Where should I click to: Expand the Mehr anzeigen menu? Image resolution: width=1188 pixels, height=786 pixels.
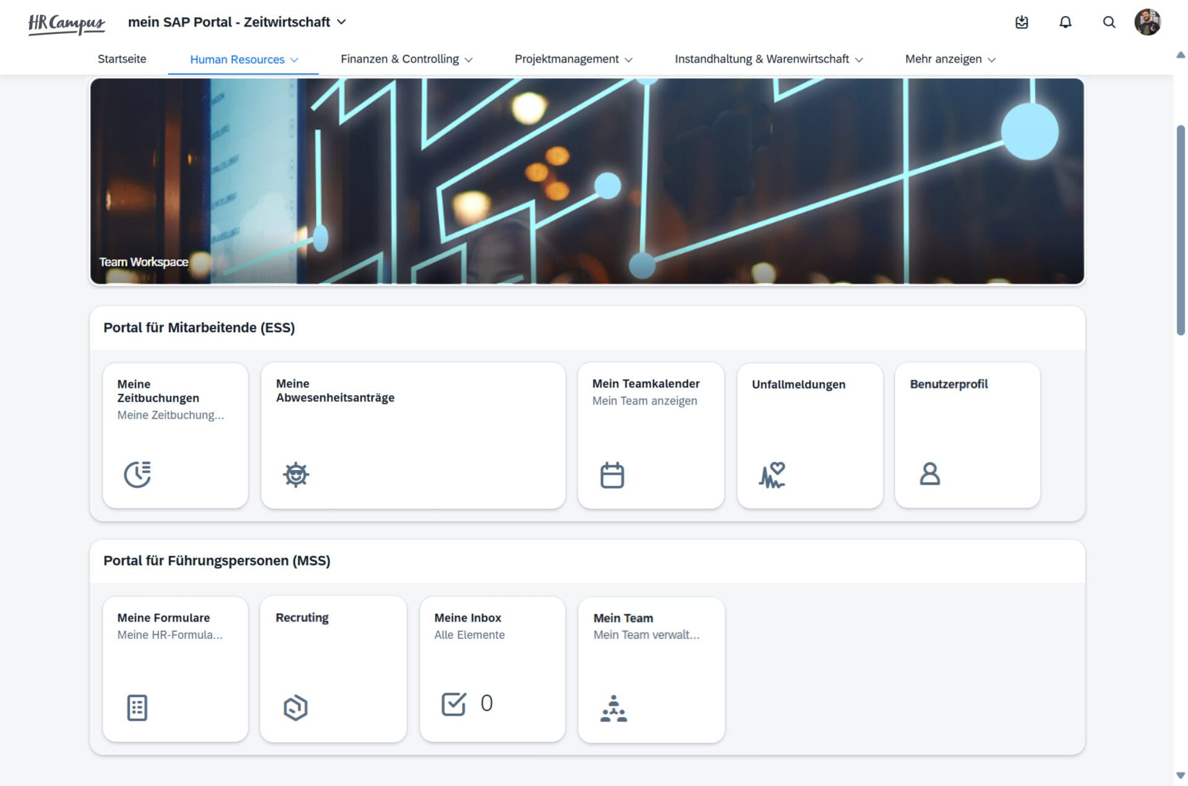[949, 59]
